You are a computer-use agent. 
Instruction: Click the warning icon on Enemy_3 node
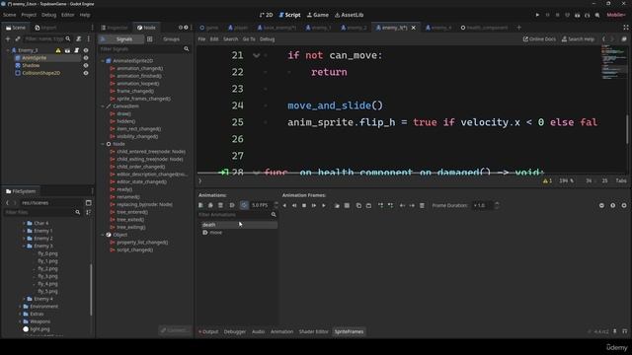click(58, 50)
